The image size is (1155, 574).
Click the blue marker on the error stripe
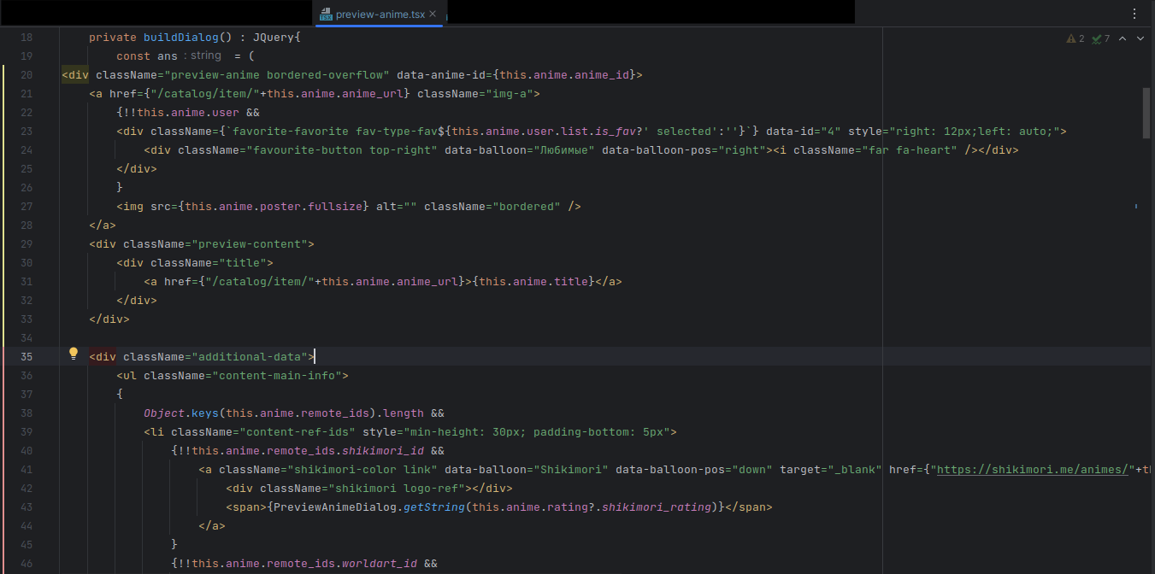coord(1135,207)
